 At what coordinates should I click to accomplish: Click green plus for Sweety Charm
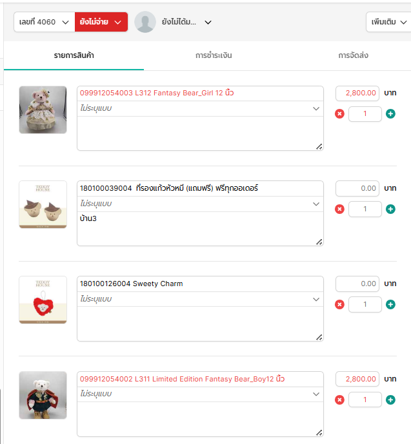click(390, 304)
